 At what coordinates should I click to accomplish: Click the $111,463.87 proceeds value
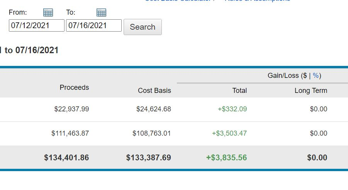pos(70,133)
